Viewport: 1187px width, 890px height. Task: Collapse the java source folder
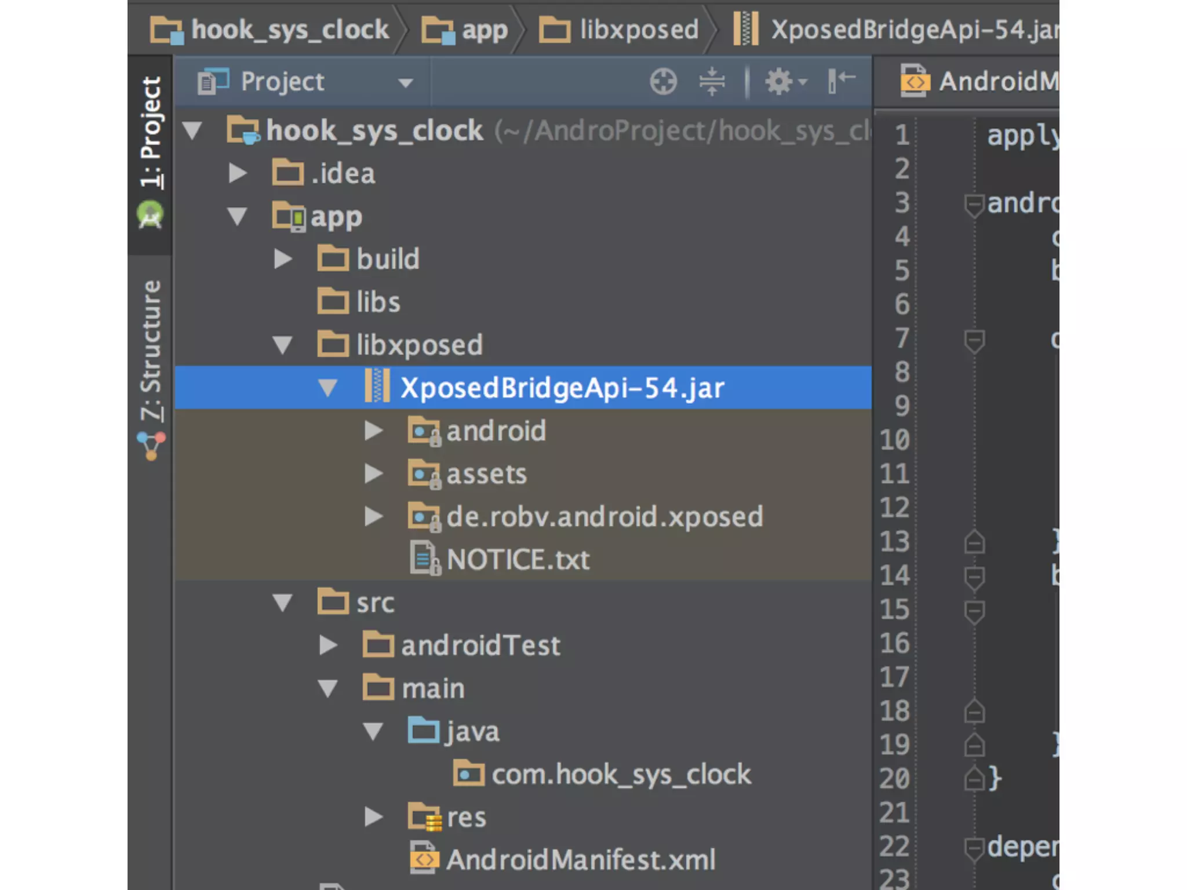click(x=373, y=732)
